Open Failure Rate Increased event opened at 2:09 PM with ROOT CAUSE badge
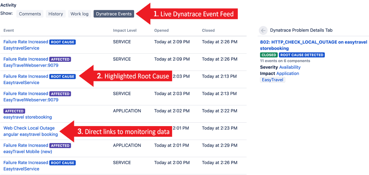 tap(26, 42)
